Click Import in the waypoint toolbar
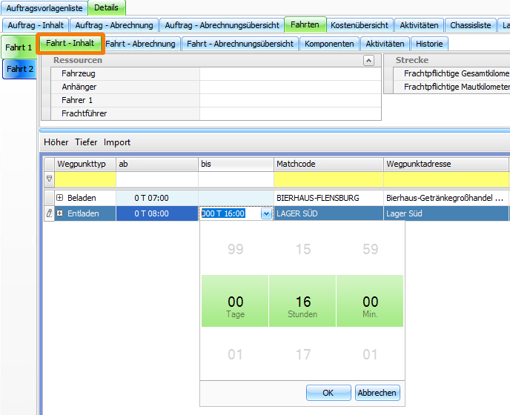The width and height of the screenshot is (510, 415). 117,142
